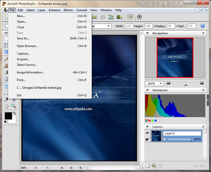211x172 pixels.
Task: Select the shape puzzle tool
Action: point(6,93)
